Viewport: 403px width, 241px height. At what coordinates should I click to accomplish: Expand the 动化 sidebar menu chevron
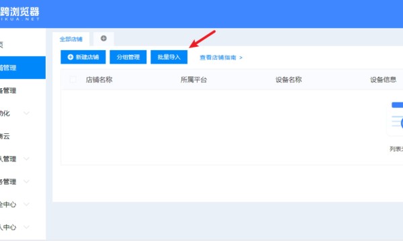click(26, 113)
